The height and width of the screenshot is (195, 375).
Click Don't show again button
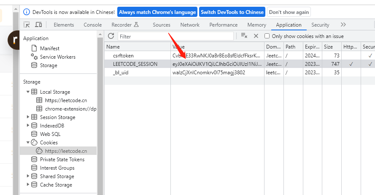coord(289,12)
